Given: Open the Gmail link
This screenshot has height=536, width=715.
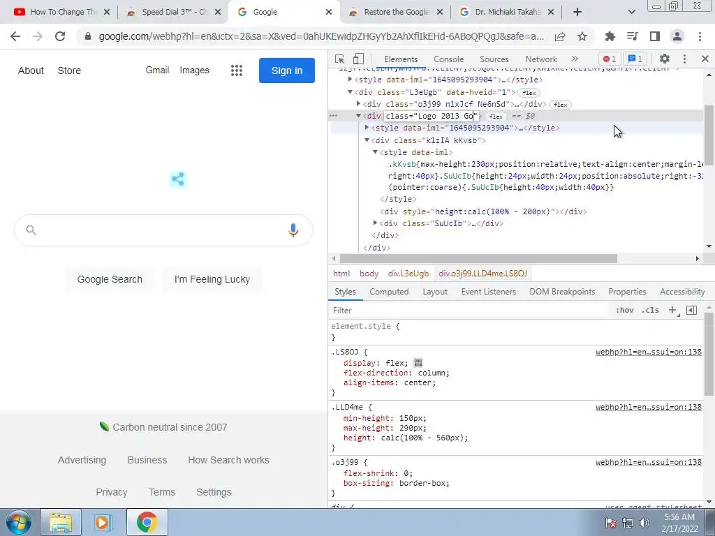Looking at the screenshot, I should (157, 70).
